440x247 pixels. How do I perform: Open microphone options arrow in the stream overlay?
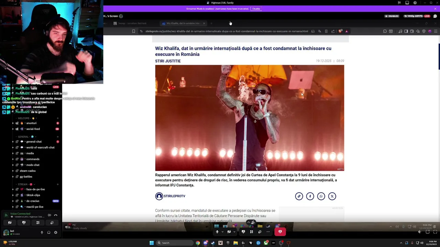pos(222,232)
